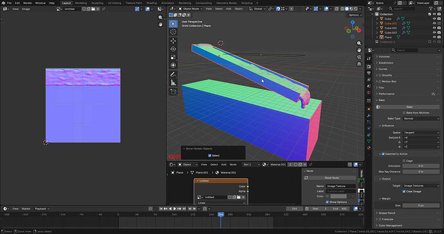Open the Bake Type dropdown showing Normal
The width and height of the screenshot is (444, 234).
tap(421, 119)
